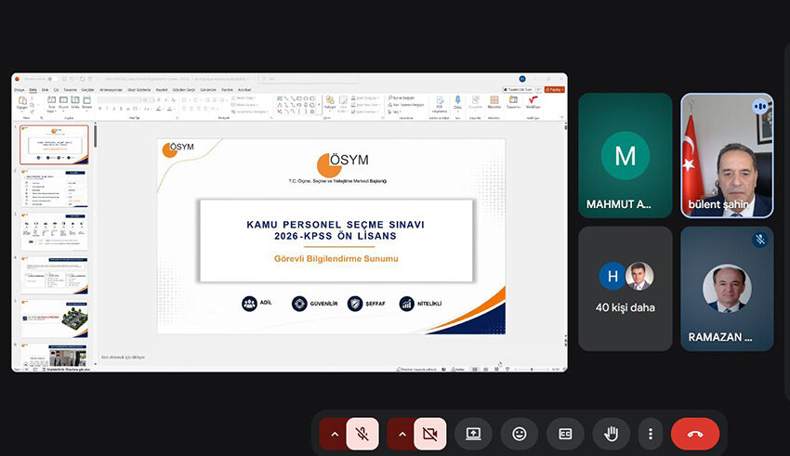Click the Sıfırla reset slide icon
The height and width of the screenshot is (456, 790).
(75, 99)
